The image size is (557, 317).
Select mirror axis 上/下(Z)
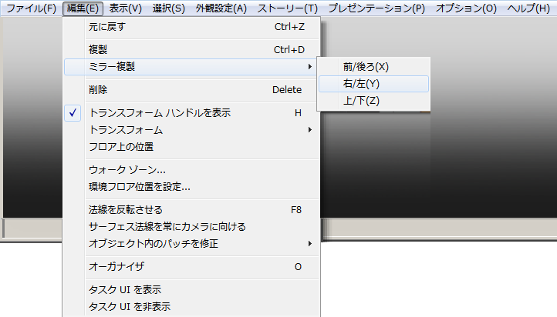pos(373,101)
